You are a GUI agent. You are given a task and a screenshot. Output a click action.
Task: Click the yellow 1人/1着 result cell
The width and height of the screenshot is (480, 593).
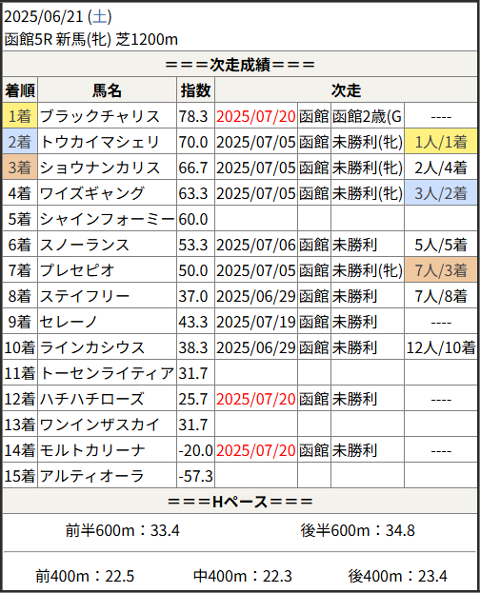[x=441, y=142]
